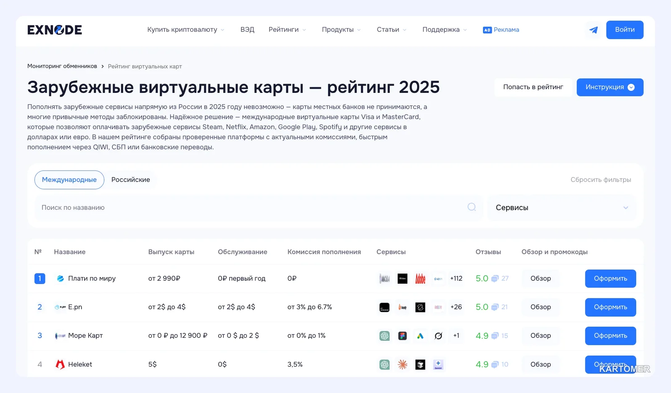Open the ВЭД menu item
The width and height of the screenshot is (671, 393).
pyautogui.click(x=247, y=30)
